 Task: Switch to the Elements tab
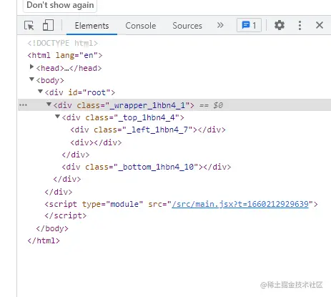point(92,26)
